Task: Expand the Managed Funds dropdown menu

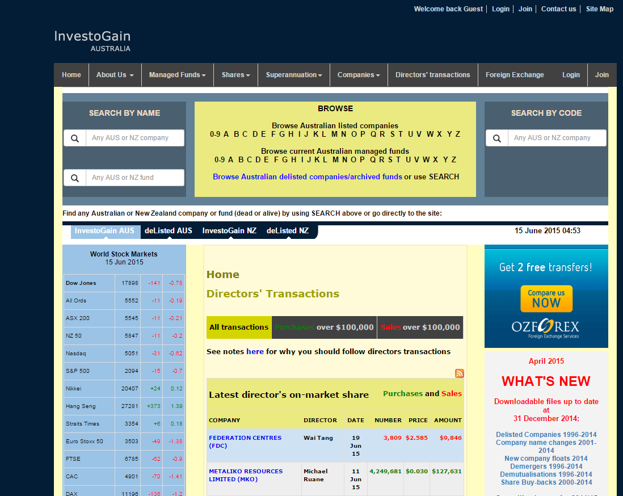Action: click(x=177, y=75)
